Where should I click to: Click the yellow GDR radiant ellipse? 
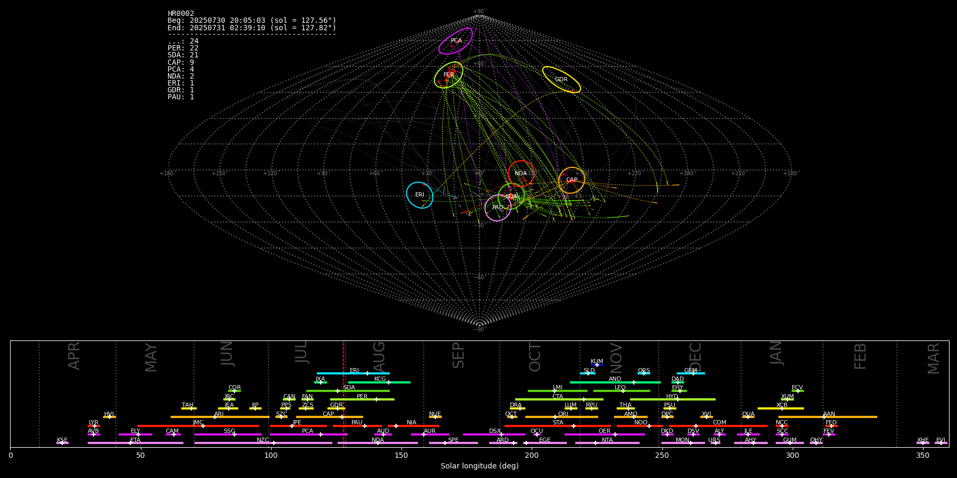point(561,80)
